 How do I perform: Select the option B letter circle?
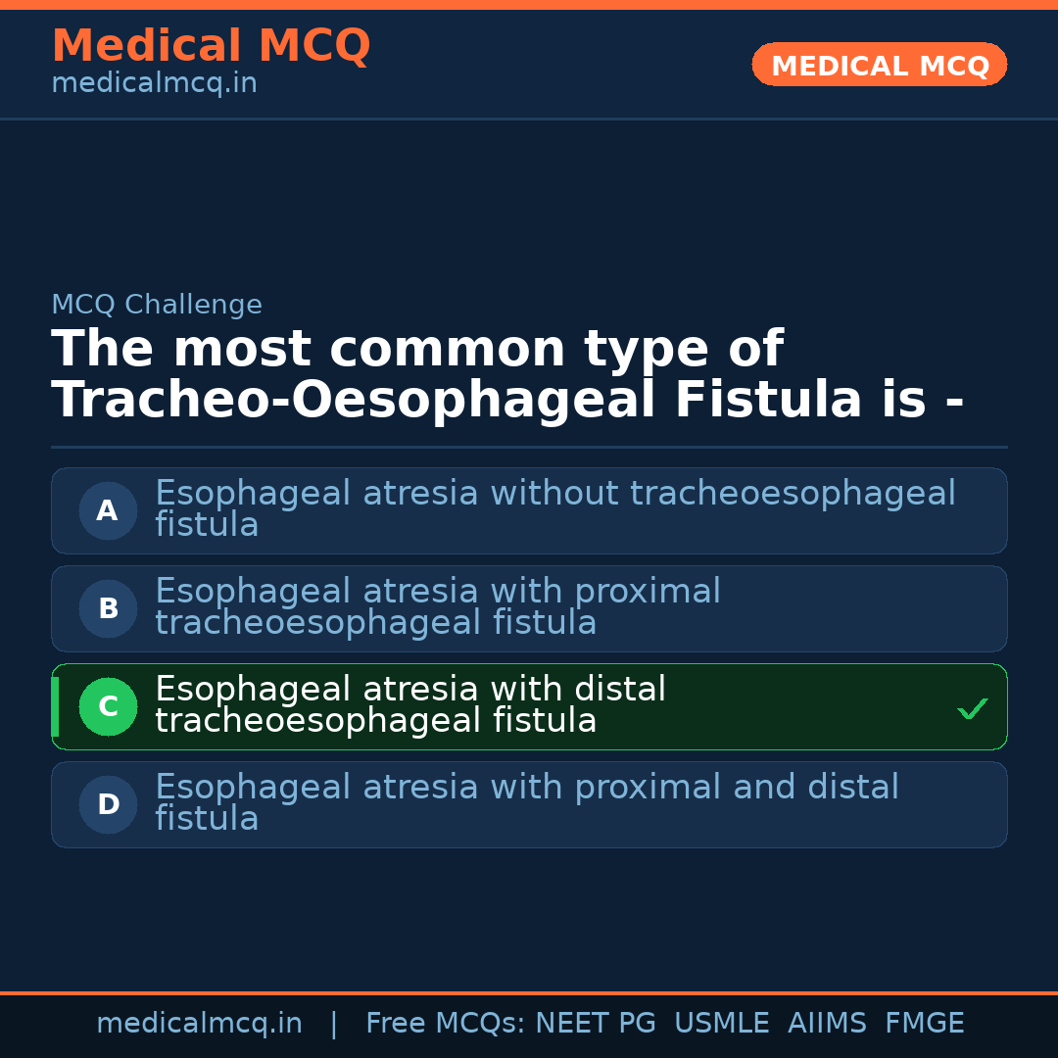pyautogui.click(x=108, y=608)
